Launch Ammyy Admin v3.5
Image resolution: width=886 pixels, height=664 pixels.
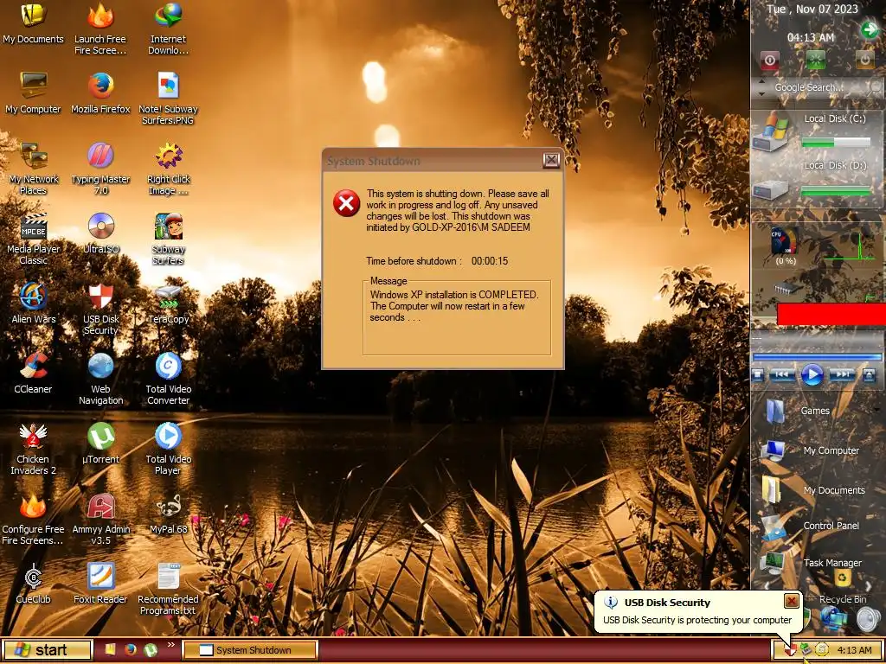coord(100,519)
